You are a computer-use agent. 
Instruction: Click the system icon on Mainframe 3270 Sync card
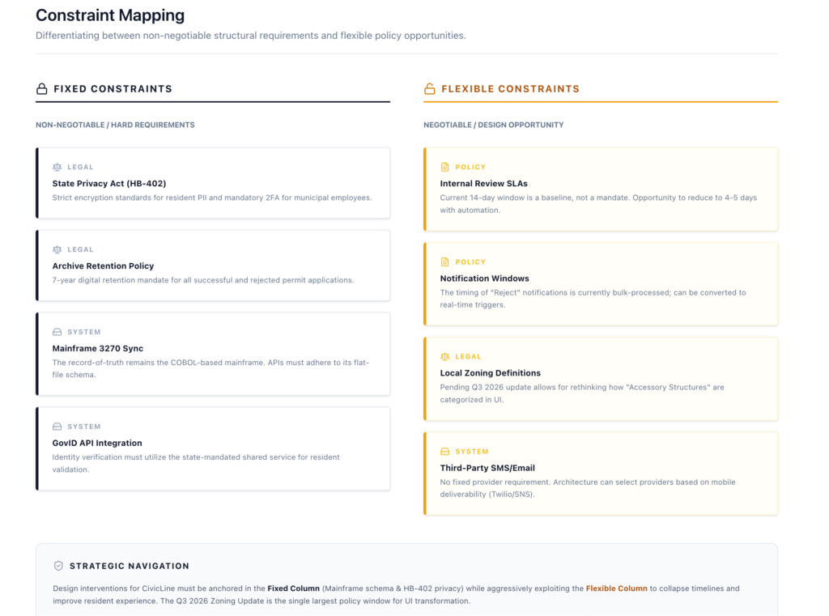pos(57,333)
